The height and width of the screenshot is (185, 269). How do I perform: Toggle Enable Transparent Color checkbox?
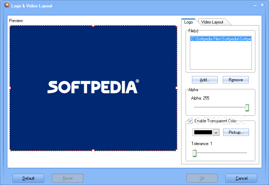pyautogui.click(x=190, y=121)
